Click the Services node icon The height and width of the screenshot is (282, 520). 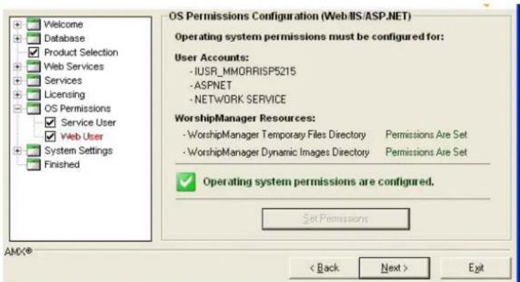pyautogui.click(x=34, y=80)
